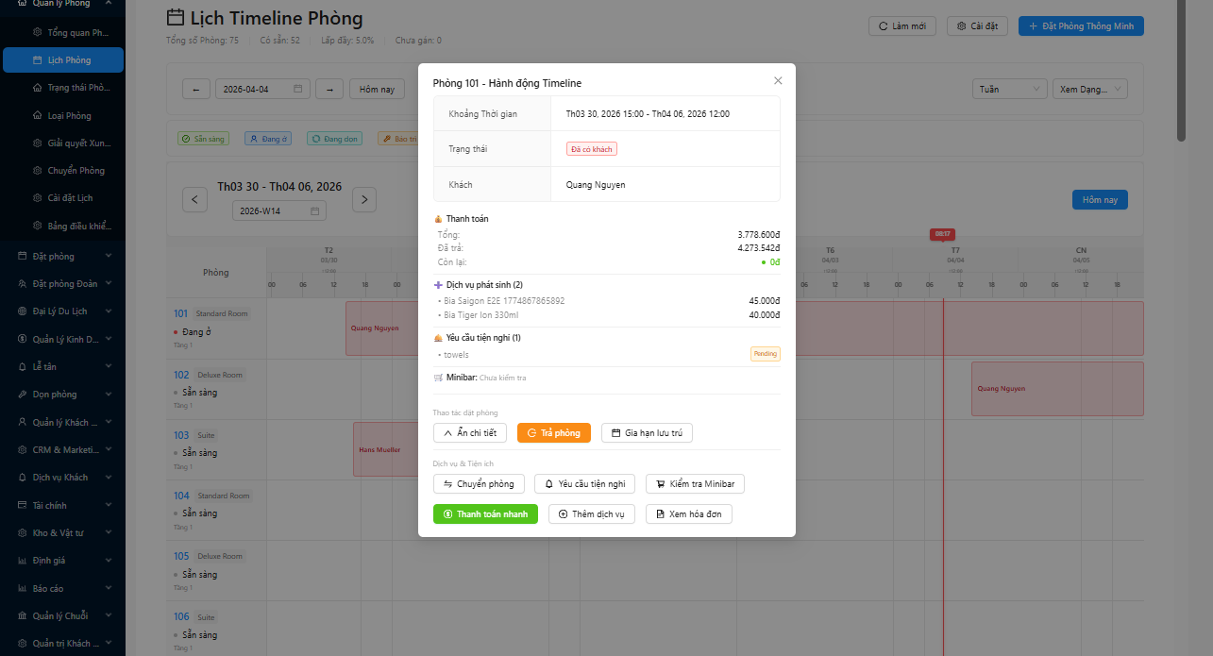Click the Chuyển phòng button in dialog
The height and width of the screenshot is (656, 1213).
point(479,483)
